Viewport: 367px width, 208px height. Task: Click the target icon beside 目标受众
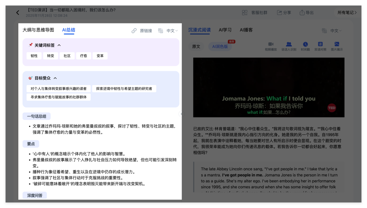coord(31,78)
